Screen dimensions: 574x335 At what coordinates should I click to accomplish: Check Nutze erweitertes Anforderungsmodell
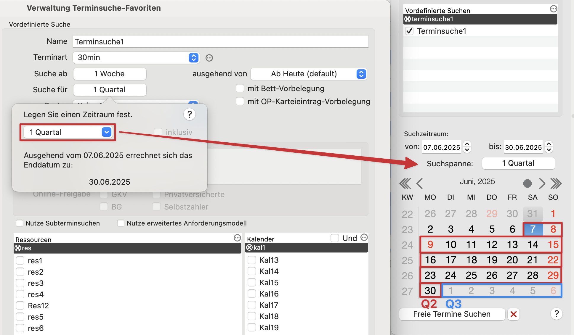pos(121,223)
